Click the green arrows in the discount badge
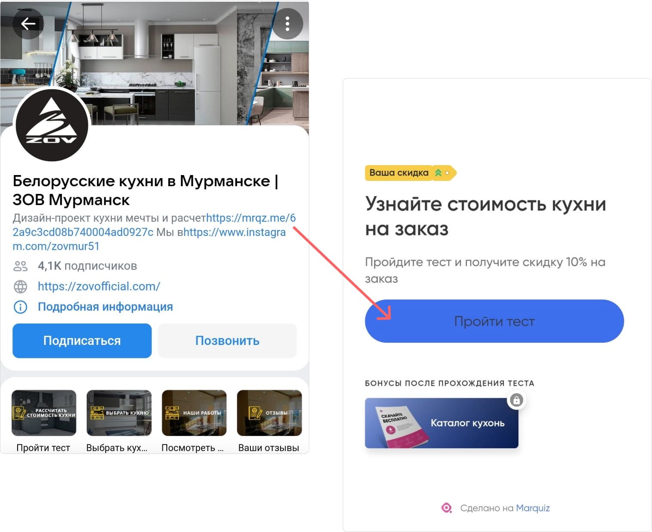The image size is (652, 532). pos(439,173)
